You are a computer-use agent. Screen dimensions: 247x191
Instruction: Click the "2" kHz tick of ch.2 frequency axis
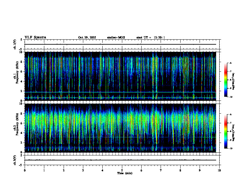pyautogui.click(x=22, y=143)
